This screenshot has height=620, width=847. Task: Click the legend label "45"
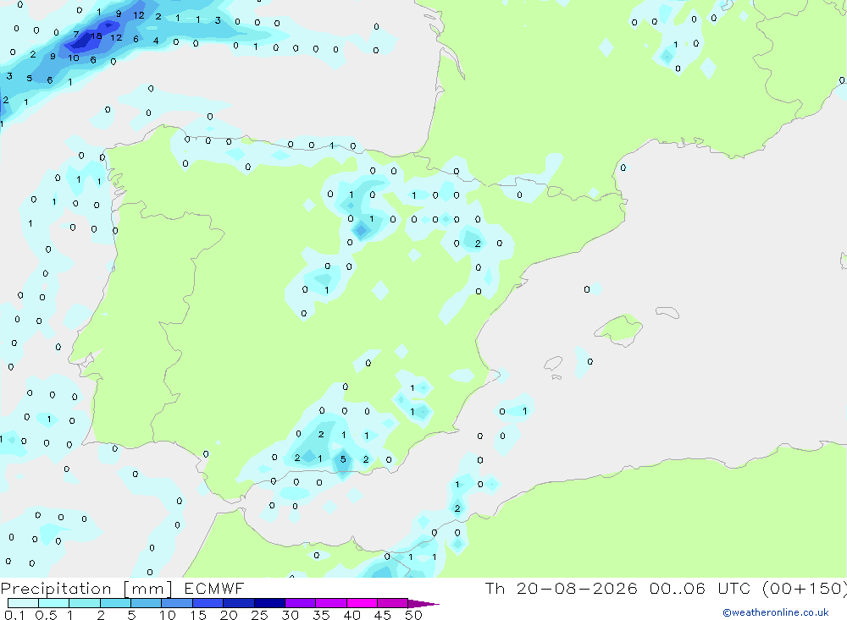(x=383, y=615)
